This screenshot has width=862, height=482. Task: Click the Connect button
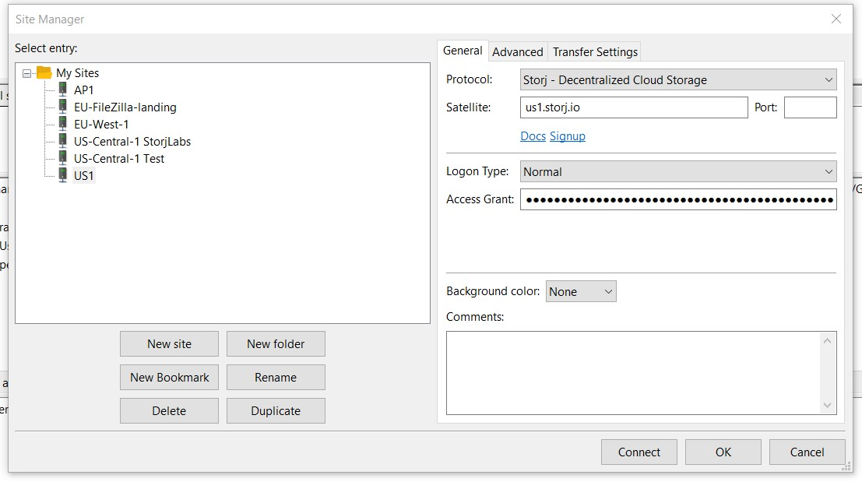(639, 452)
